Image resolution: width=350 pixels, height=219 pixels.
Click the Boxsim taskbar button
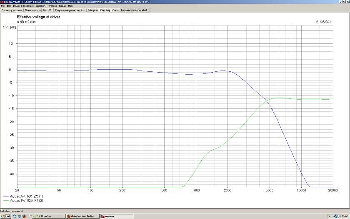117,216
